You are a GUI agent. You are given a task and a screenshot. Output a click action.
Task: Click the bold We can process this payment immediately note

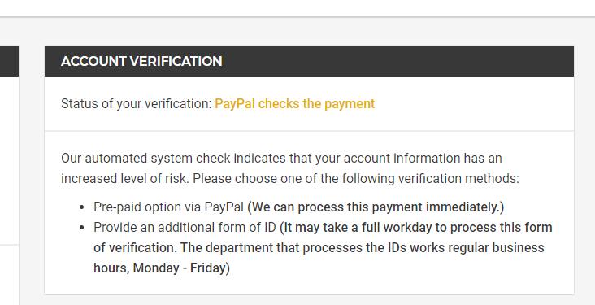[x=376, y=207]
